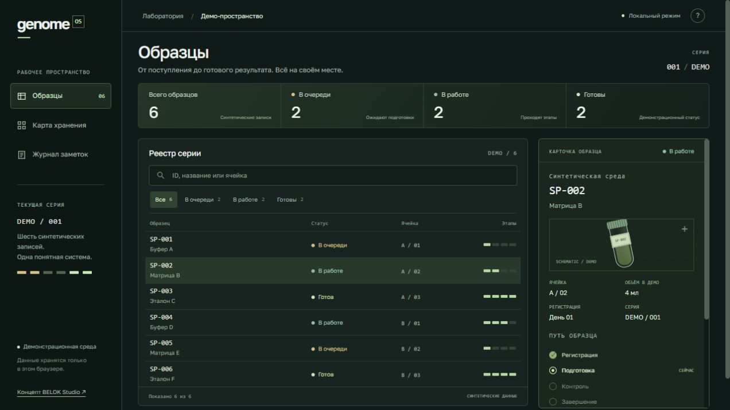The image size is (730, 410).
Task: Click the stage progress bar for SP-001
Action: point(500,245)
